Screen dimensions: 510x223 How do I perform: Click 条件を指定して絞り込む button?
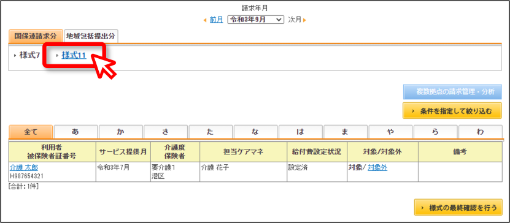click(x=452, y=111)
